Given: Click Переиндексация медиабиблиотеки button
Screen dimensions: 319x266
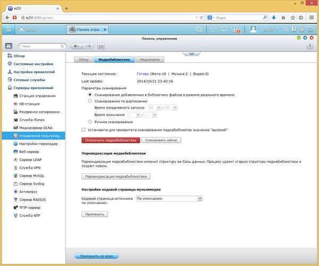Looking at the screenshot, I should (116, 177).
